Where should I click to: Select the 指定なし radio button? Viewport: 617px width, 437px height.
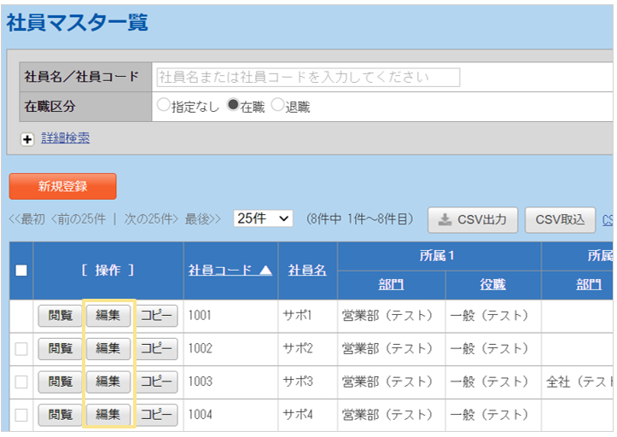164,106
